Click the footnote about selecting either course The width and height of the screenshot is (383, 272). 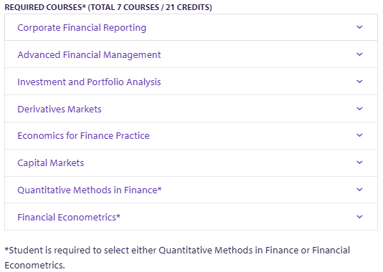pyautogui.click(x=177, y=258)
